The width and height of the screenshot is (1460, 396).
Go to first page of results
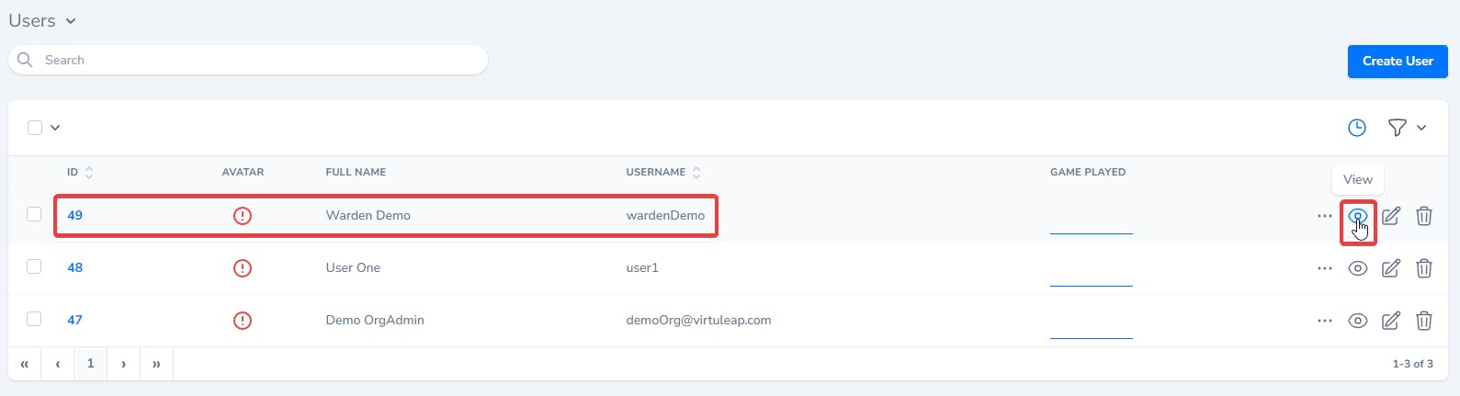pyautogui.click(x=25, y=364)
